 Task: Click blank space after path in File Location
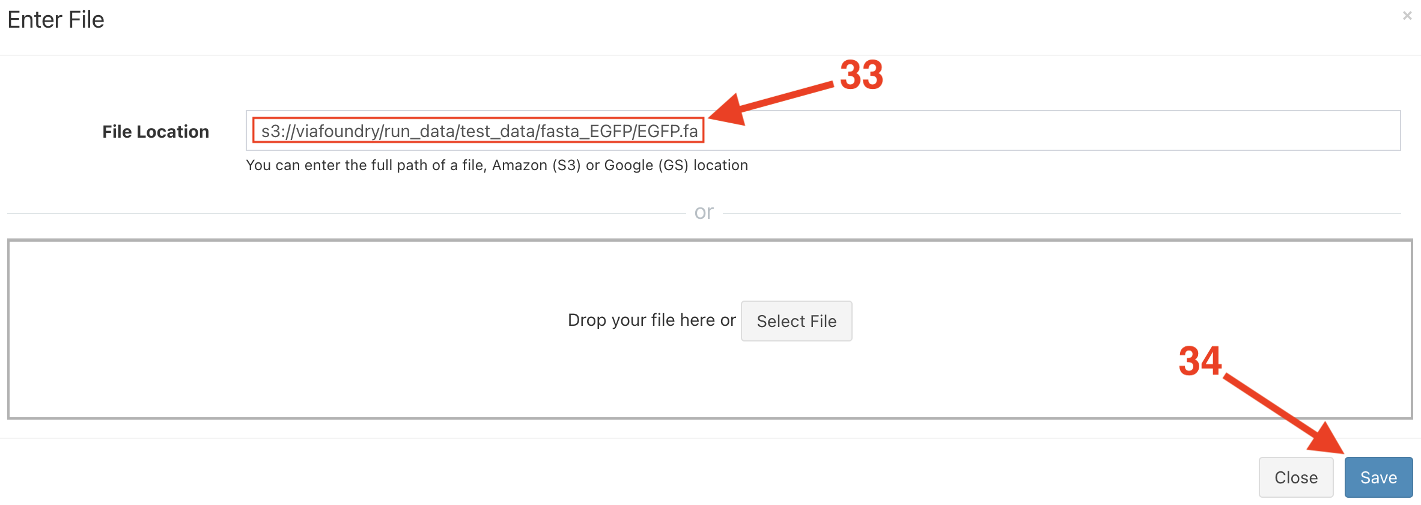[1051, 130]
